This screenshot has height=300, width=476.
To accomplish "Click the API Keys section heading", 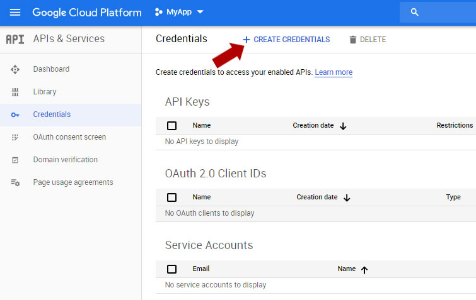I will 187,102.
